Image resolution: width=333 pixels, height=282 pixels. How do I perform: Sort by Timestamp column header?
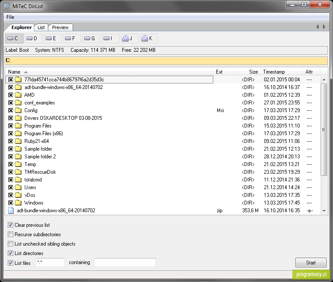pos(281,72)
